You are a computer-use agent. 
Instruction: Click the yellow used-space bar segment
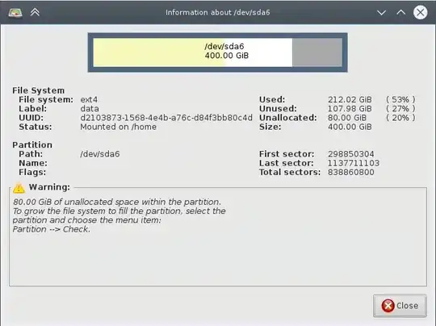click(x=159, y=52)
